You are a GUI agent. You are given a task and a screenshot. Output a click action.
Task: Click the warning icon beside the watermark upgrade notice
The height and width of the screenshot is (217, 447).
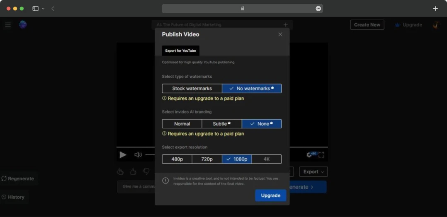point(164,98)
